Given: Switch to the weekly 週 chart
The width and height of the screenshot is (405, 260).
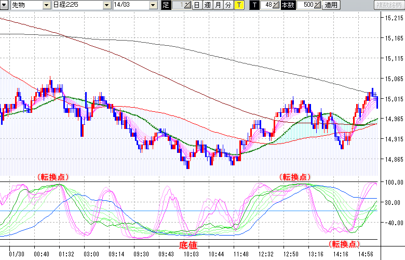Looking at the screenshot, I should [207, 5].
